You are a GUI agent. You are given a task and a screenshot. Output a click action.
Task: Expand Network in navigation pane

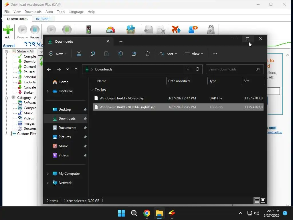48,183
